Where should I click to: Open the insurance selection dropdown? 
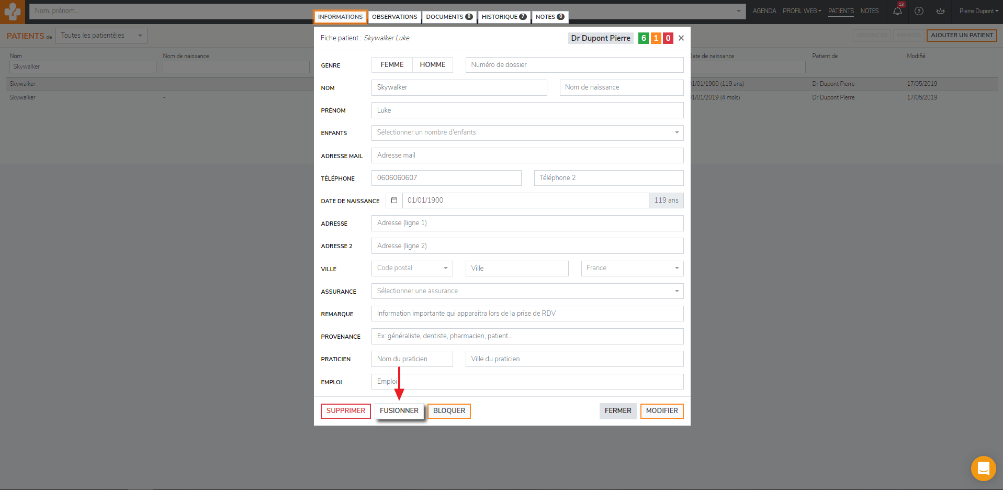pos(527,291)
